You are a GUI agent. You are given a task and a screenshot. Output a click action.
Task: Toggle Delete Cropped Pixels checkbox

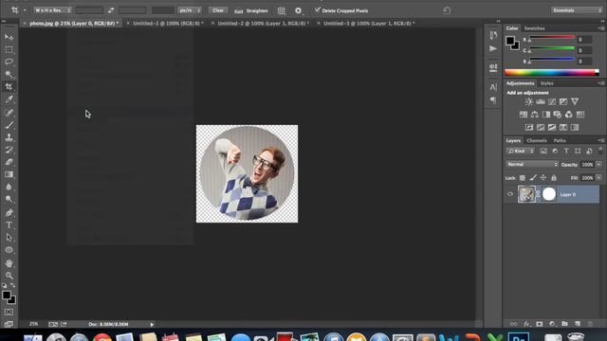click(318, 10)
